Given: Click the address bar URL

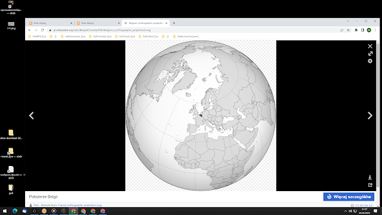Looking at the screenshot, I should point(102,30).
